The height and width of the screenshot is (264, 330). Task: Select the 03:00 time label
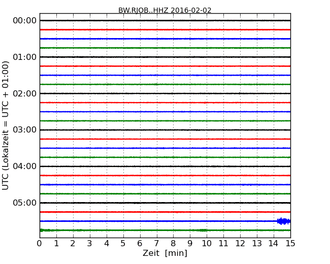(x=25, y=130)
